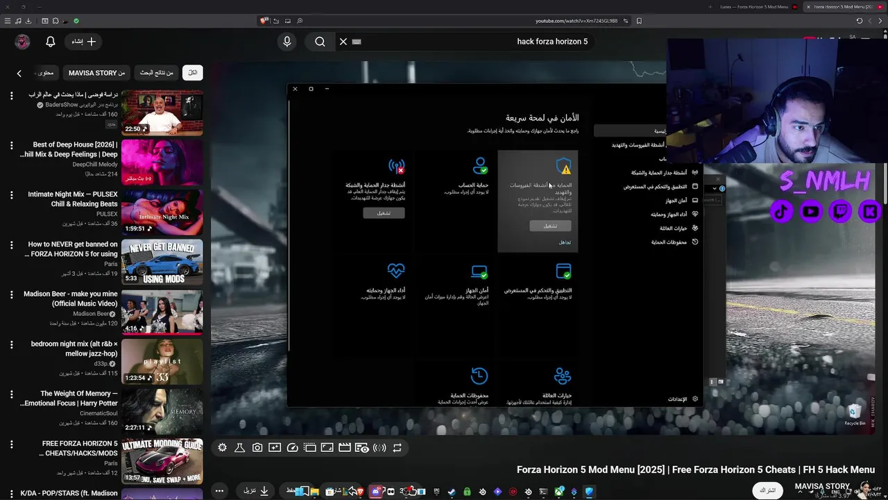Click the YouTube search magnifier button
Viewport: 888px width, 500px height.
click(320, 42)
